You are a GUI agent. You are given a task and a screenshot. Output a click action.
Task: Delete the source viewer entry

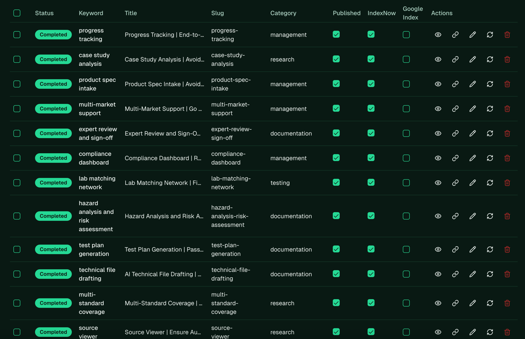507,332
